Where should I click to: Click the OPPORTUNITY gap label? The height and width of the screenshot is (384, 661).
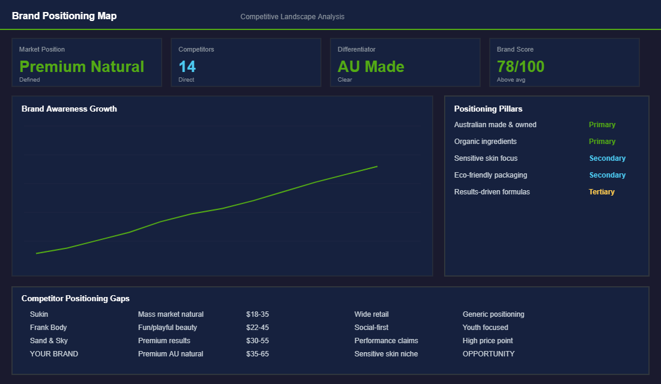point(489,354)
